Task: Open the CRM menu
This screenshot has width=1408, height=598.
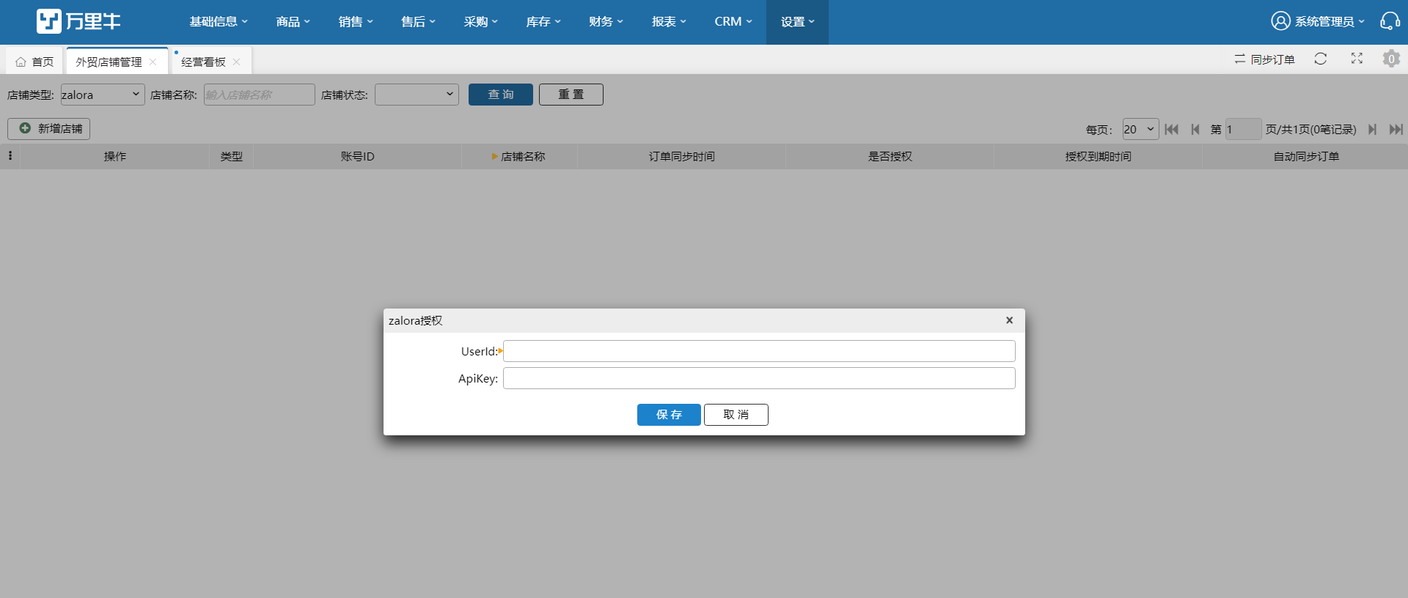Action: [733, 22]
